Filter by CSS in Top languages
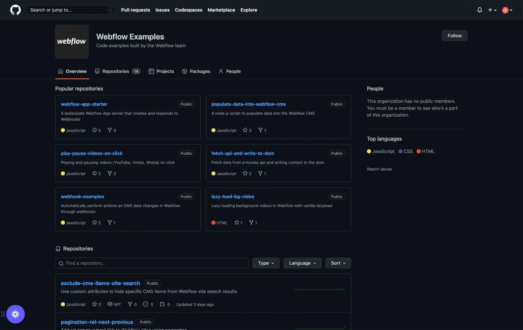This screenshot has height=330, width=523. 405,151
